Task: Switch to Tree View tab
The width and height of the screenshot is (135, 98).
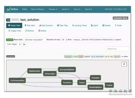Action: coord(30,25)
